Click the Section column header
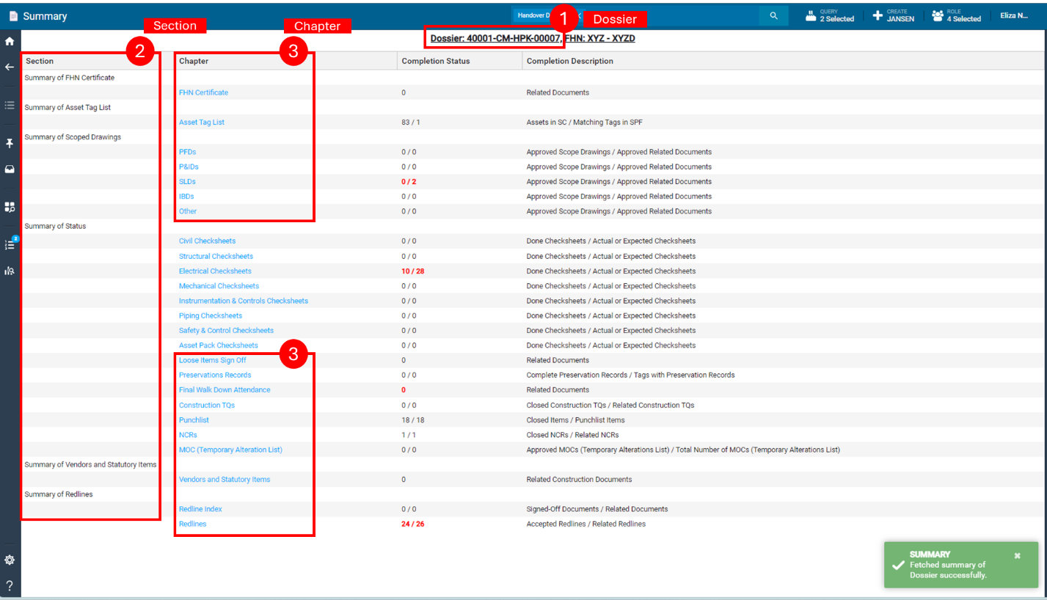This screenshot has width=1047, height=600. [x=40, y=61]
